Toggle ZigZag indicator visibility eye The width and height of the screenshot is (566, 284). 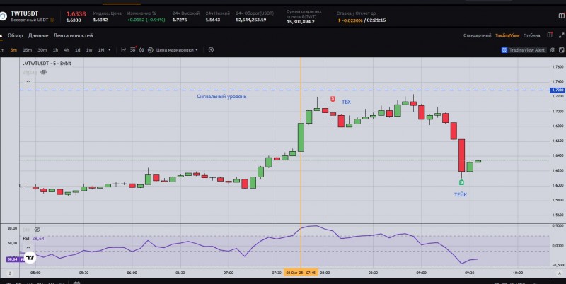tap(43, 72)
